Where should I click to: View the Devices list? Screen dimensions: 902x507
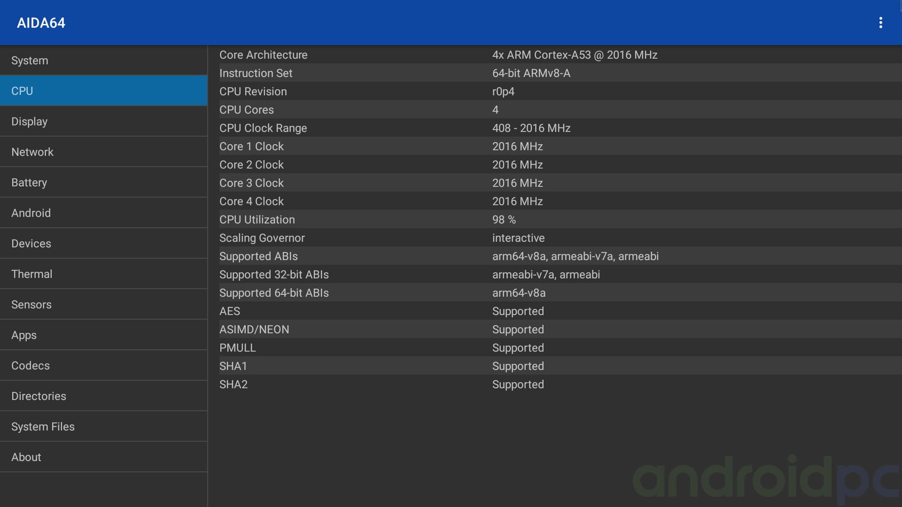103,244
